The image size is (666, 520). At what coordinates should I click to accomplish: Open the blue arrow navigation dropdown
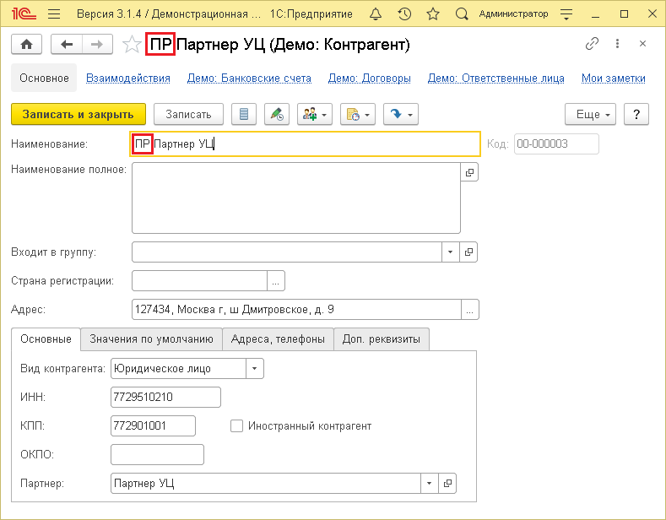pos(401,114)
